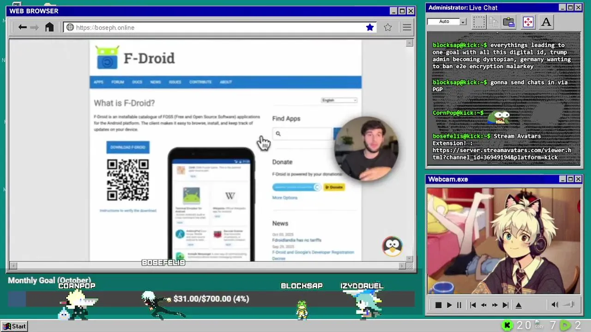This screenshot has height=332, width=591.
Task: Click the paste clipboard icon in Live Chat
Action: tap(509, 22)
